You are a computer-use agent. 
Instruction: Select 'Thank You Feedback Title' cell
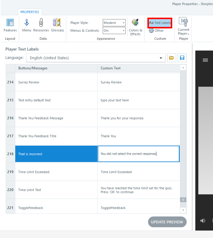pyautogui.click(x=56, y=136)
